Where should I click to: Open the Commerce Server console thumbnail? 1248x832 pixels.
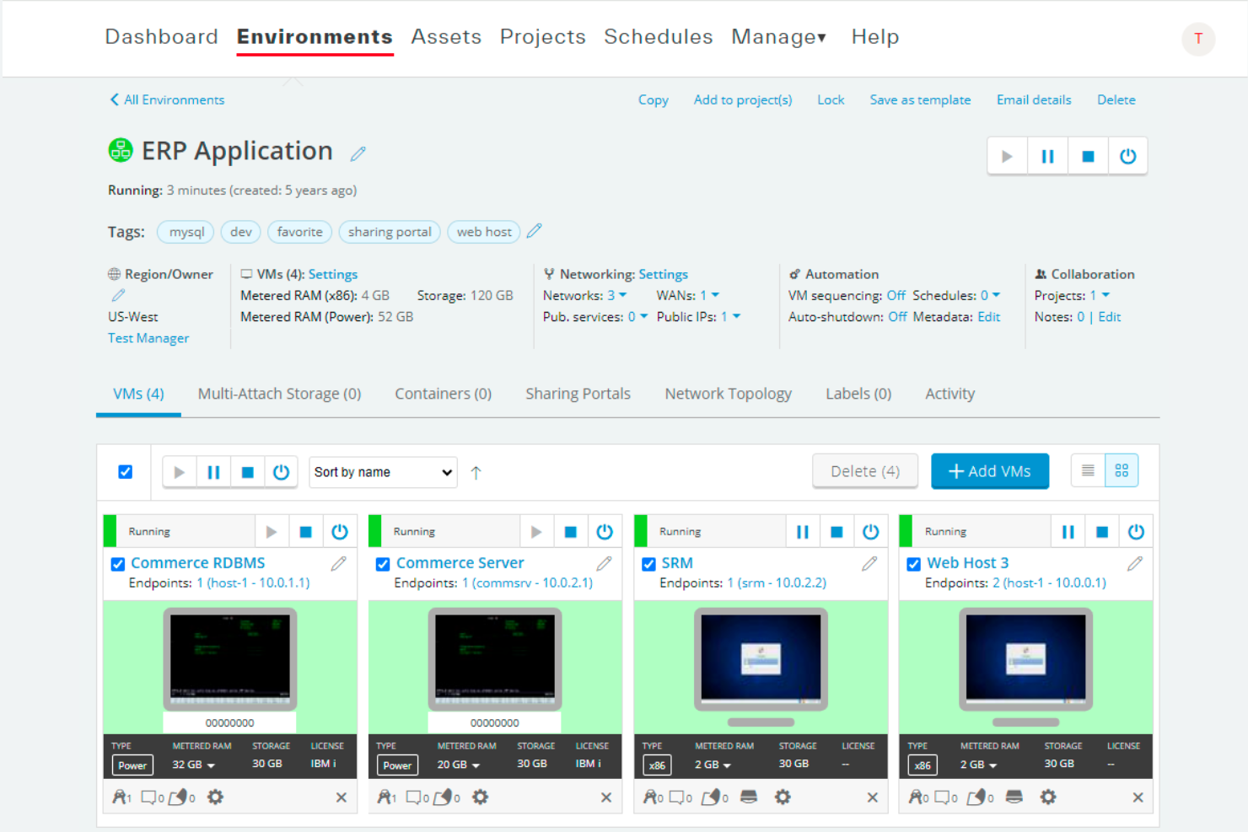(x=495, y=661)
